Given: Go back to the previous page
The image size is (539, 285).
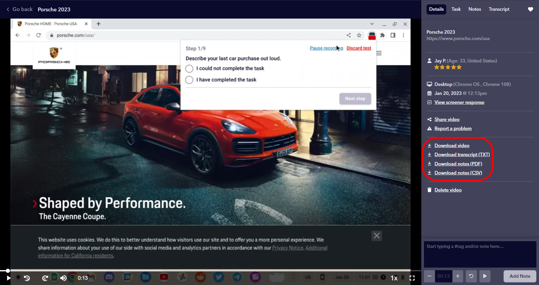Looking at the screenshot, I should (x=19, y=9).
